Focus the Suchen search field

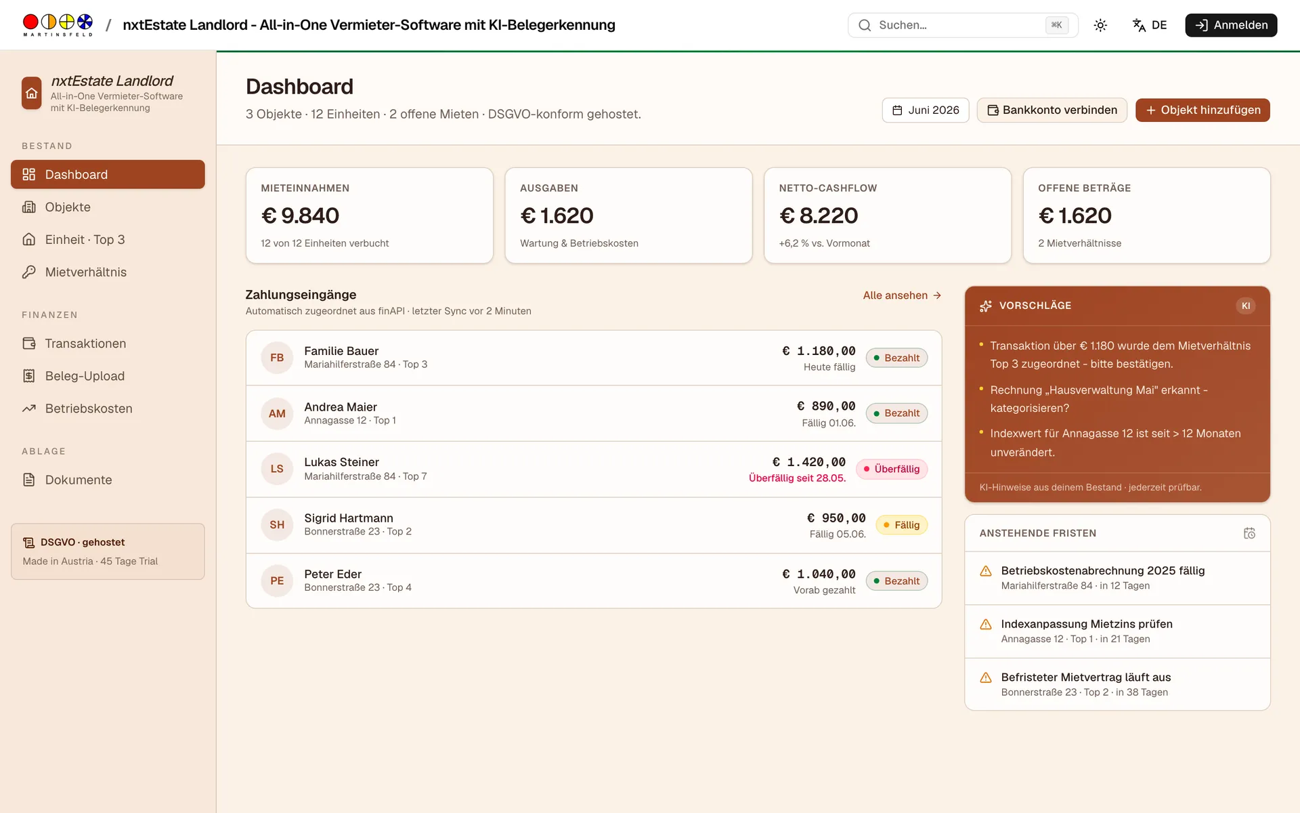coord(963,25)
